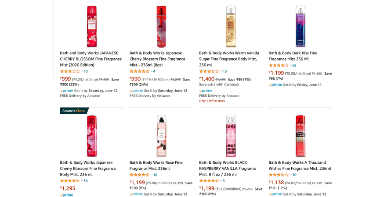391x197 pixels.
Task: Click the star rating of Black Raspberry Vanilla mist
Action: coord(209,180)
